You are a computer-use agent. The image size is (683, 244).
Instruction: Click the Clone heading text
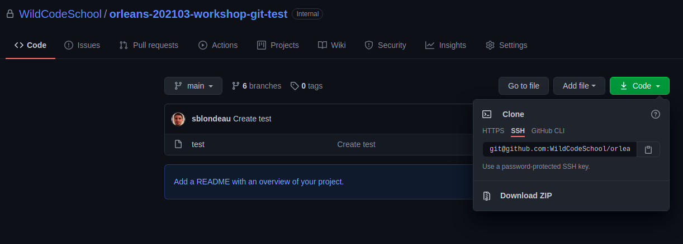coord(513,114)
